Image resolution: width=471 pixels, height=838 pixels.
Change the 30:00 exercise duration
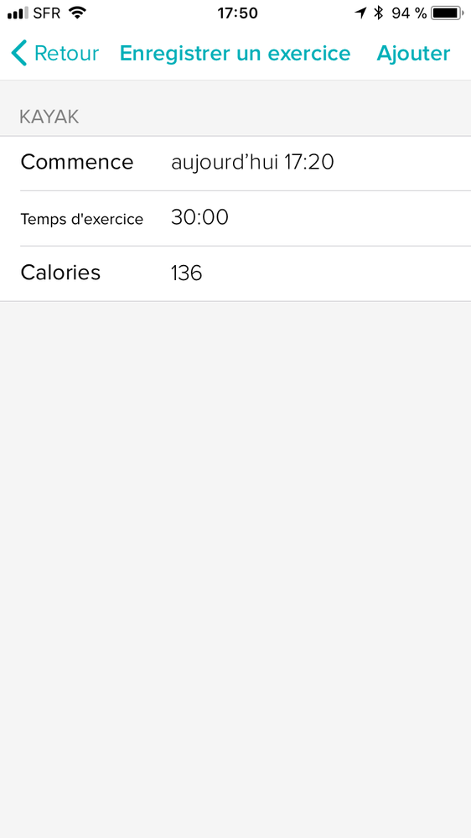pos(199,217)
